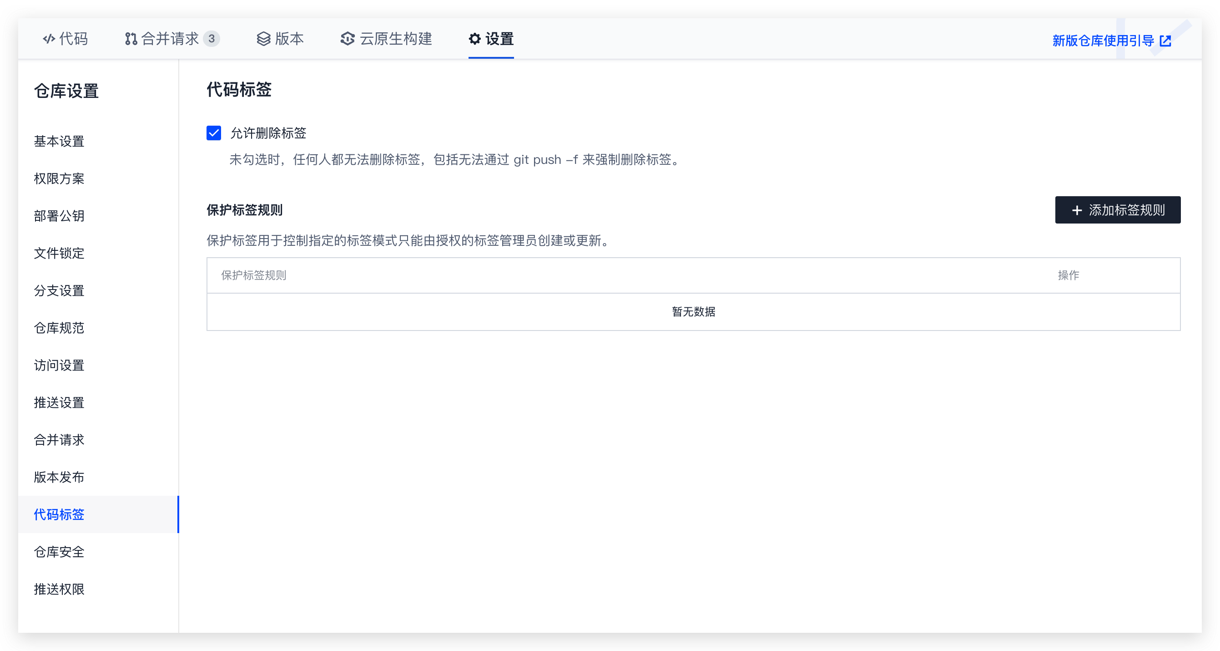
Task: Click the 保护标签规则 section heading
Action: [x=244, y=210]
